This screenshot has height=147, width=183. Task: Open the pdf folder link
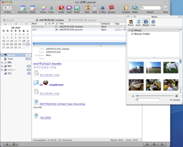[x=41, y=85]
